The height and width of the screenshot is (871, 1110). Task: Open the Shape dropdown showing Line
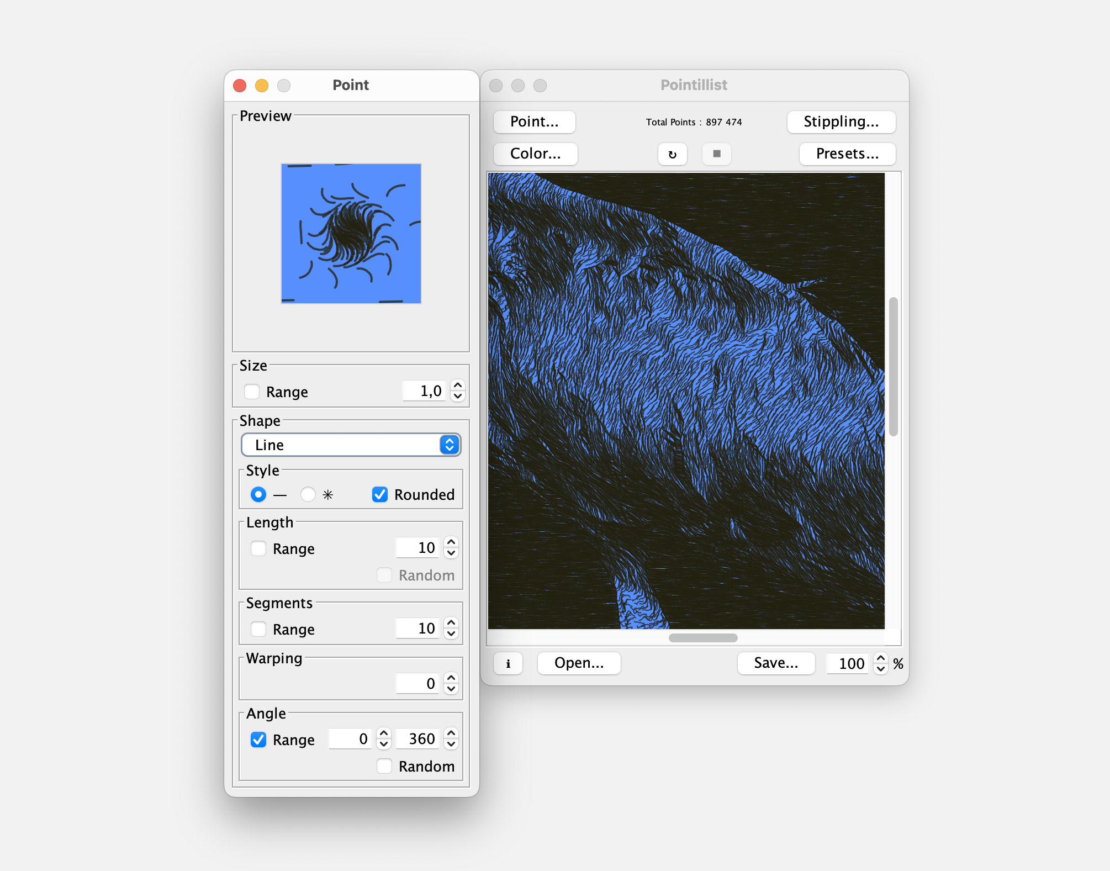(351, 445)
